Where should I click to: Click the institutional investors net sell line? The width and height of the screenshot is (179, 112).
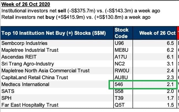point(81,11)
